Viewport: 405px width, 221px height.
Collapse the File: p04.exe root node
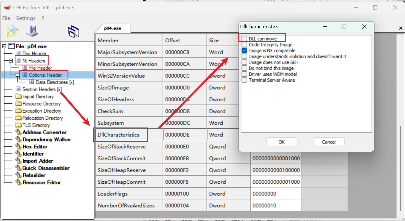coord(4,46)
